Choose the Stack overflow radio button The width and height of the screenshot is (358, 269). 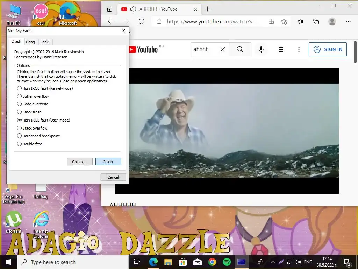pyautogui.click(x=32, y=128)
